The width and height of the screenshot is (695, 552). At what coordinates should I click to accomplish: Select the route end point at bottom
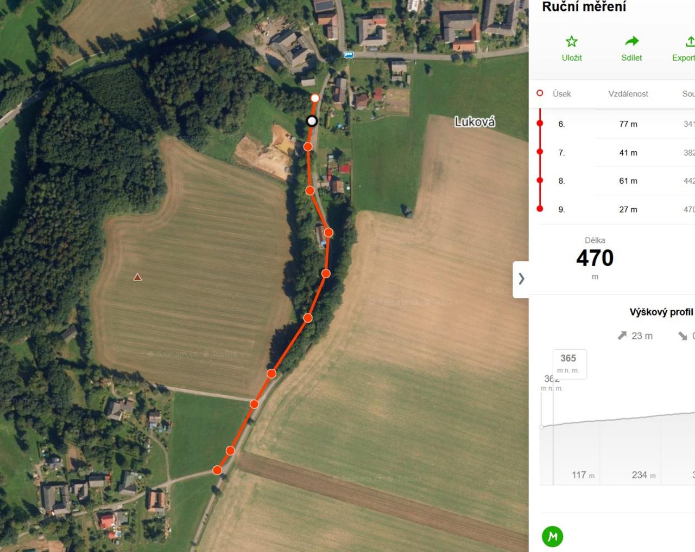tap(217, 470)
